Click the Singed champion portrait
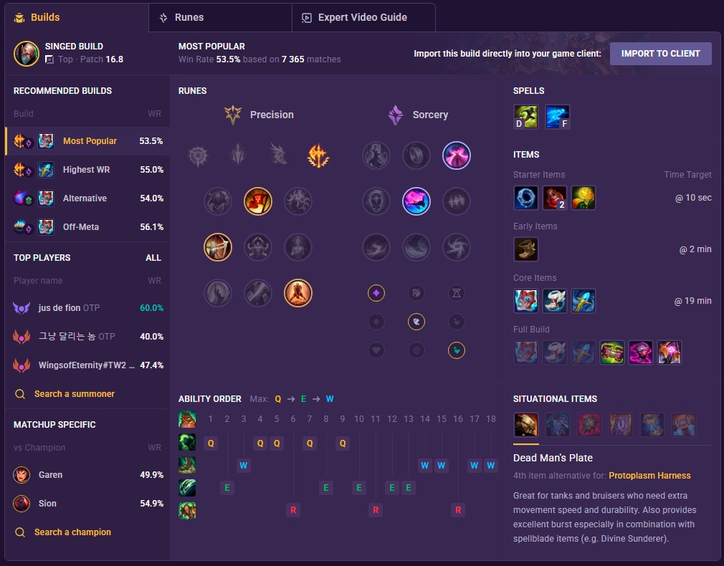This screenshot has height=566, width=724. (x=27, y=54)
